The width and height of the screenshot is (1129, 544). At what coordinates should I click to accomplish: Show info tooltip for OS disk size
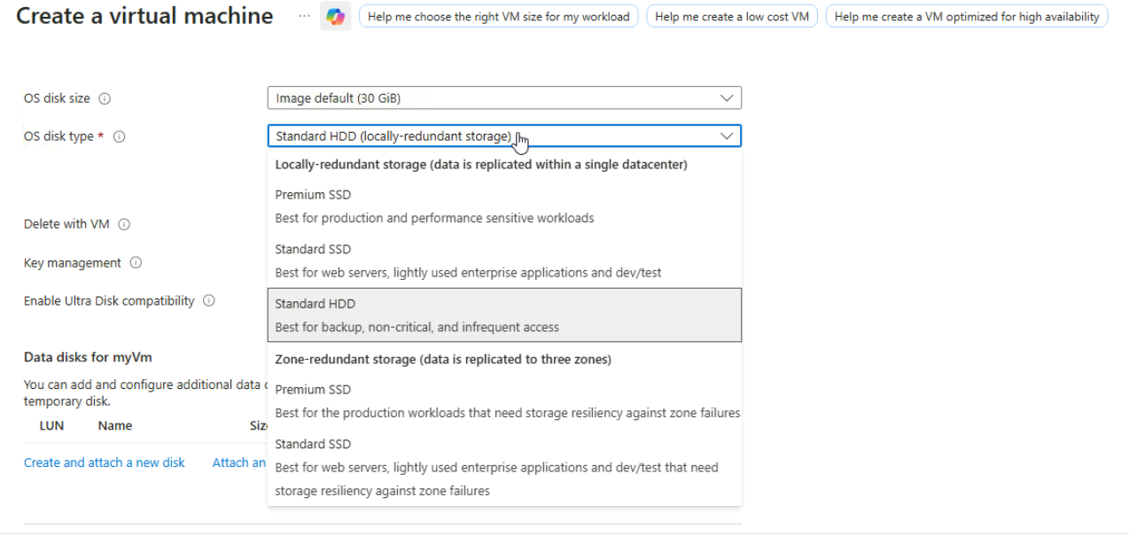pos(105,98)
